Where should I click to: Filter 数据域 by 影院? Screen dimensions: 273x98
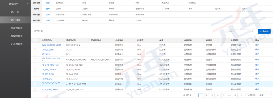pyautogui.click(x=190, y=9)
